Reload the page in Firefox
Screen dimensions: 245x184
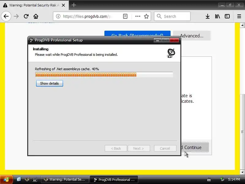point(26,16)
